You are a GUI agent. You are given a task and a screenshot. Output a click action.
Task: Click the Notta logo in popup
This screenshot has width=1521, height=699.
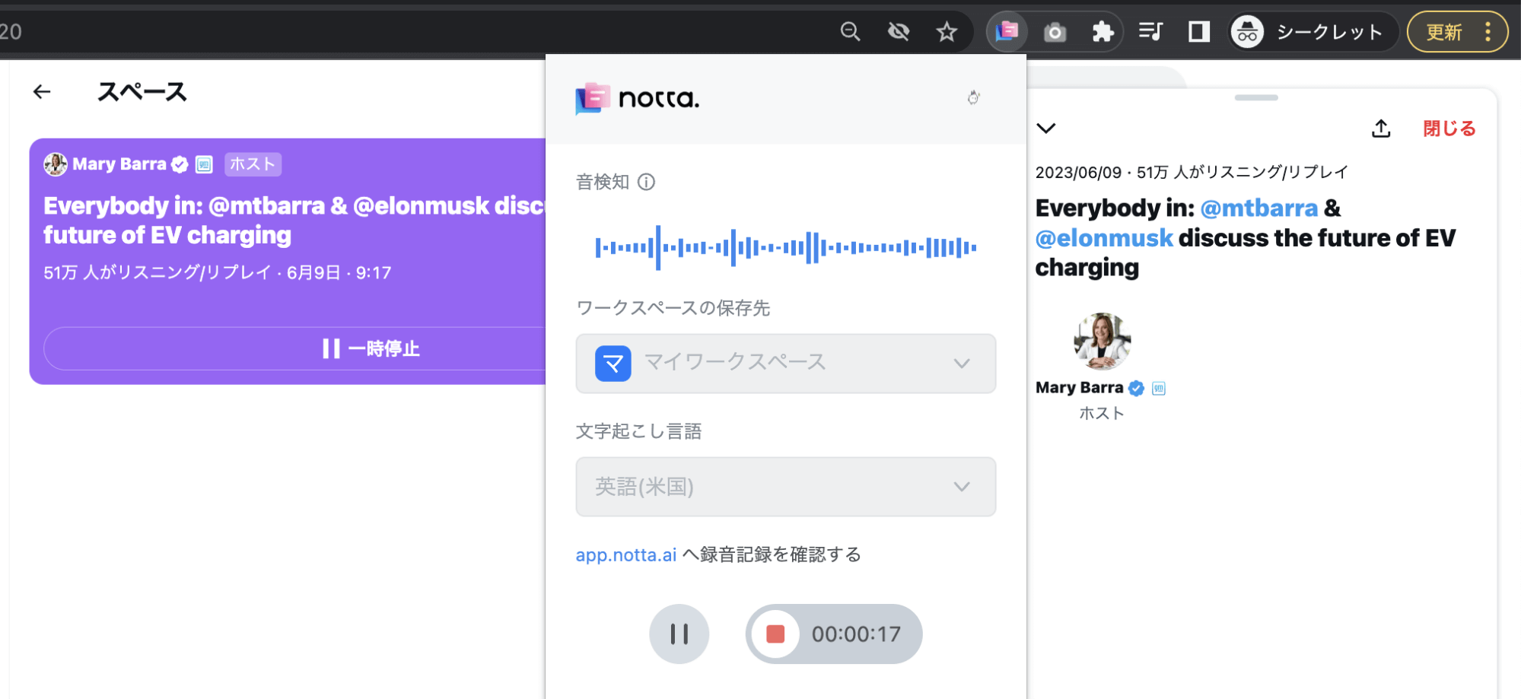coord(638,99)
